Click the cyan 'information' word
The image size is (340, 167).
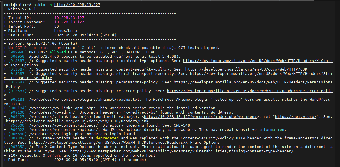click(x=272, y=129)
